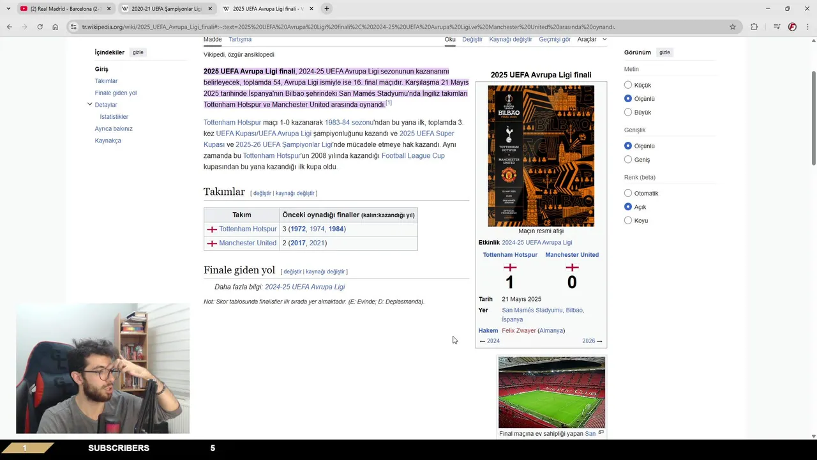Close the Real Madrid - Barcelona tab
The image size is (817, 460).
click(109, 9)
